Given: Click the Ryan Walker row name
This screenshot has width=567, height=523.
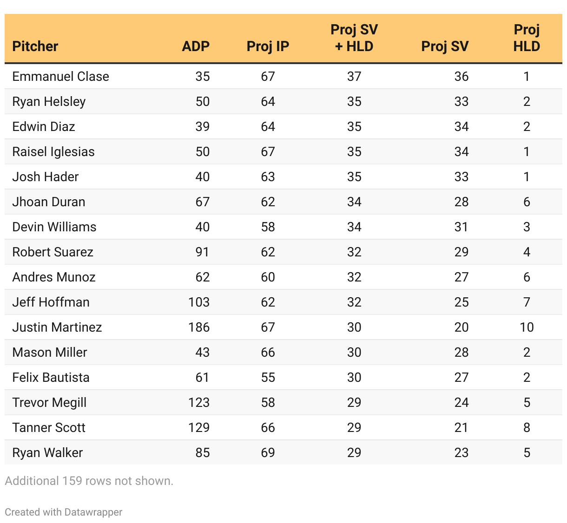Looking at the screenshot, I should 47,453.
